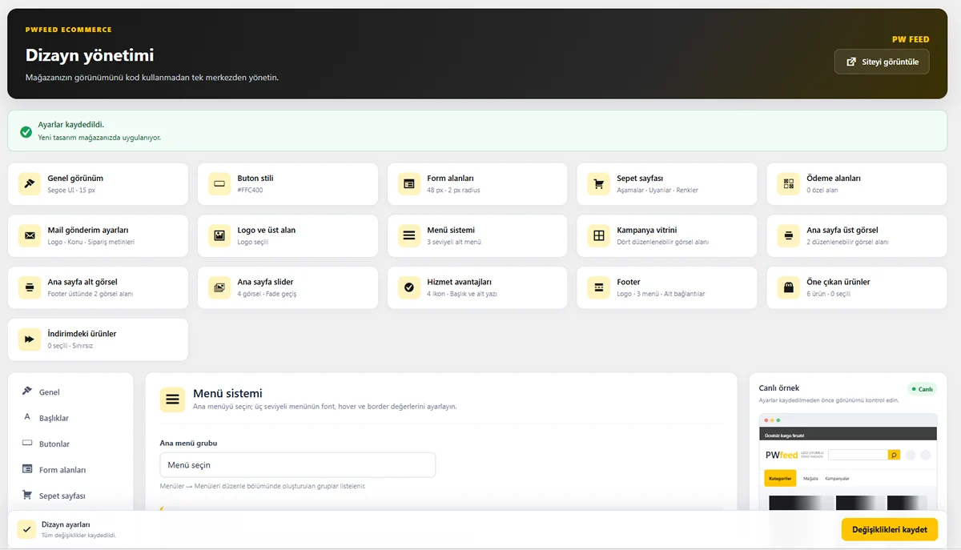
Task: Open the Ödeme alanları card
Action: click(x=857, y=184)
